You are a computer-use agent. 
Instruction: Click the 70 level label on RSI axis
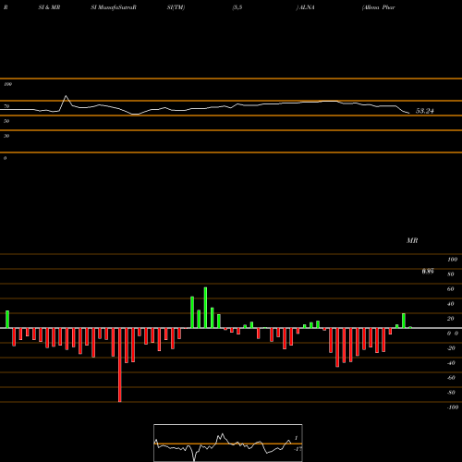[x=6, y=106]
